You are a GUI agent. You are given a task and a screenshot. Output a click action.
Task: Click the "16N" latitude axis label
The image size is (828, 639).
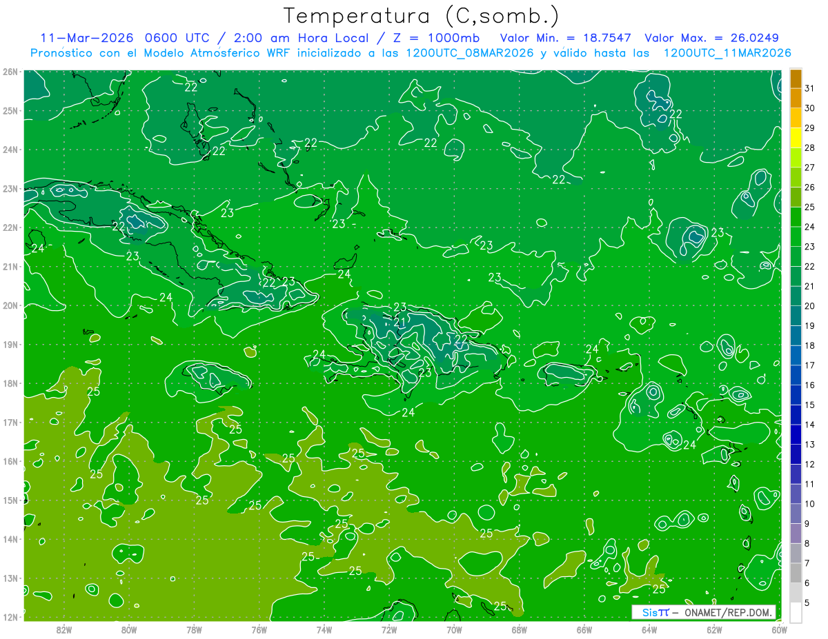(10, 461)
